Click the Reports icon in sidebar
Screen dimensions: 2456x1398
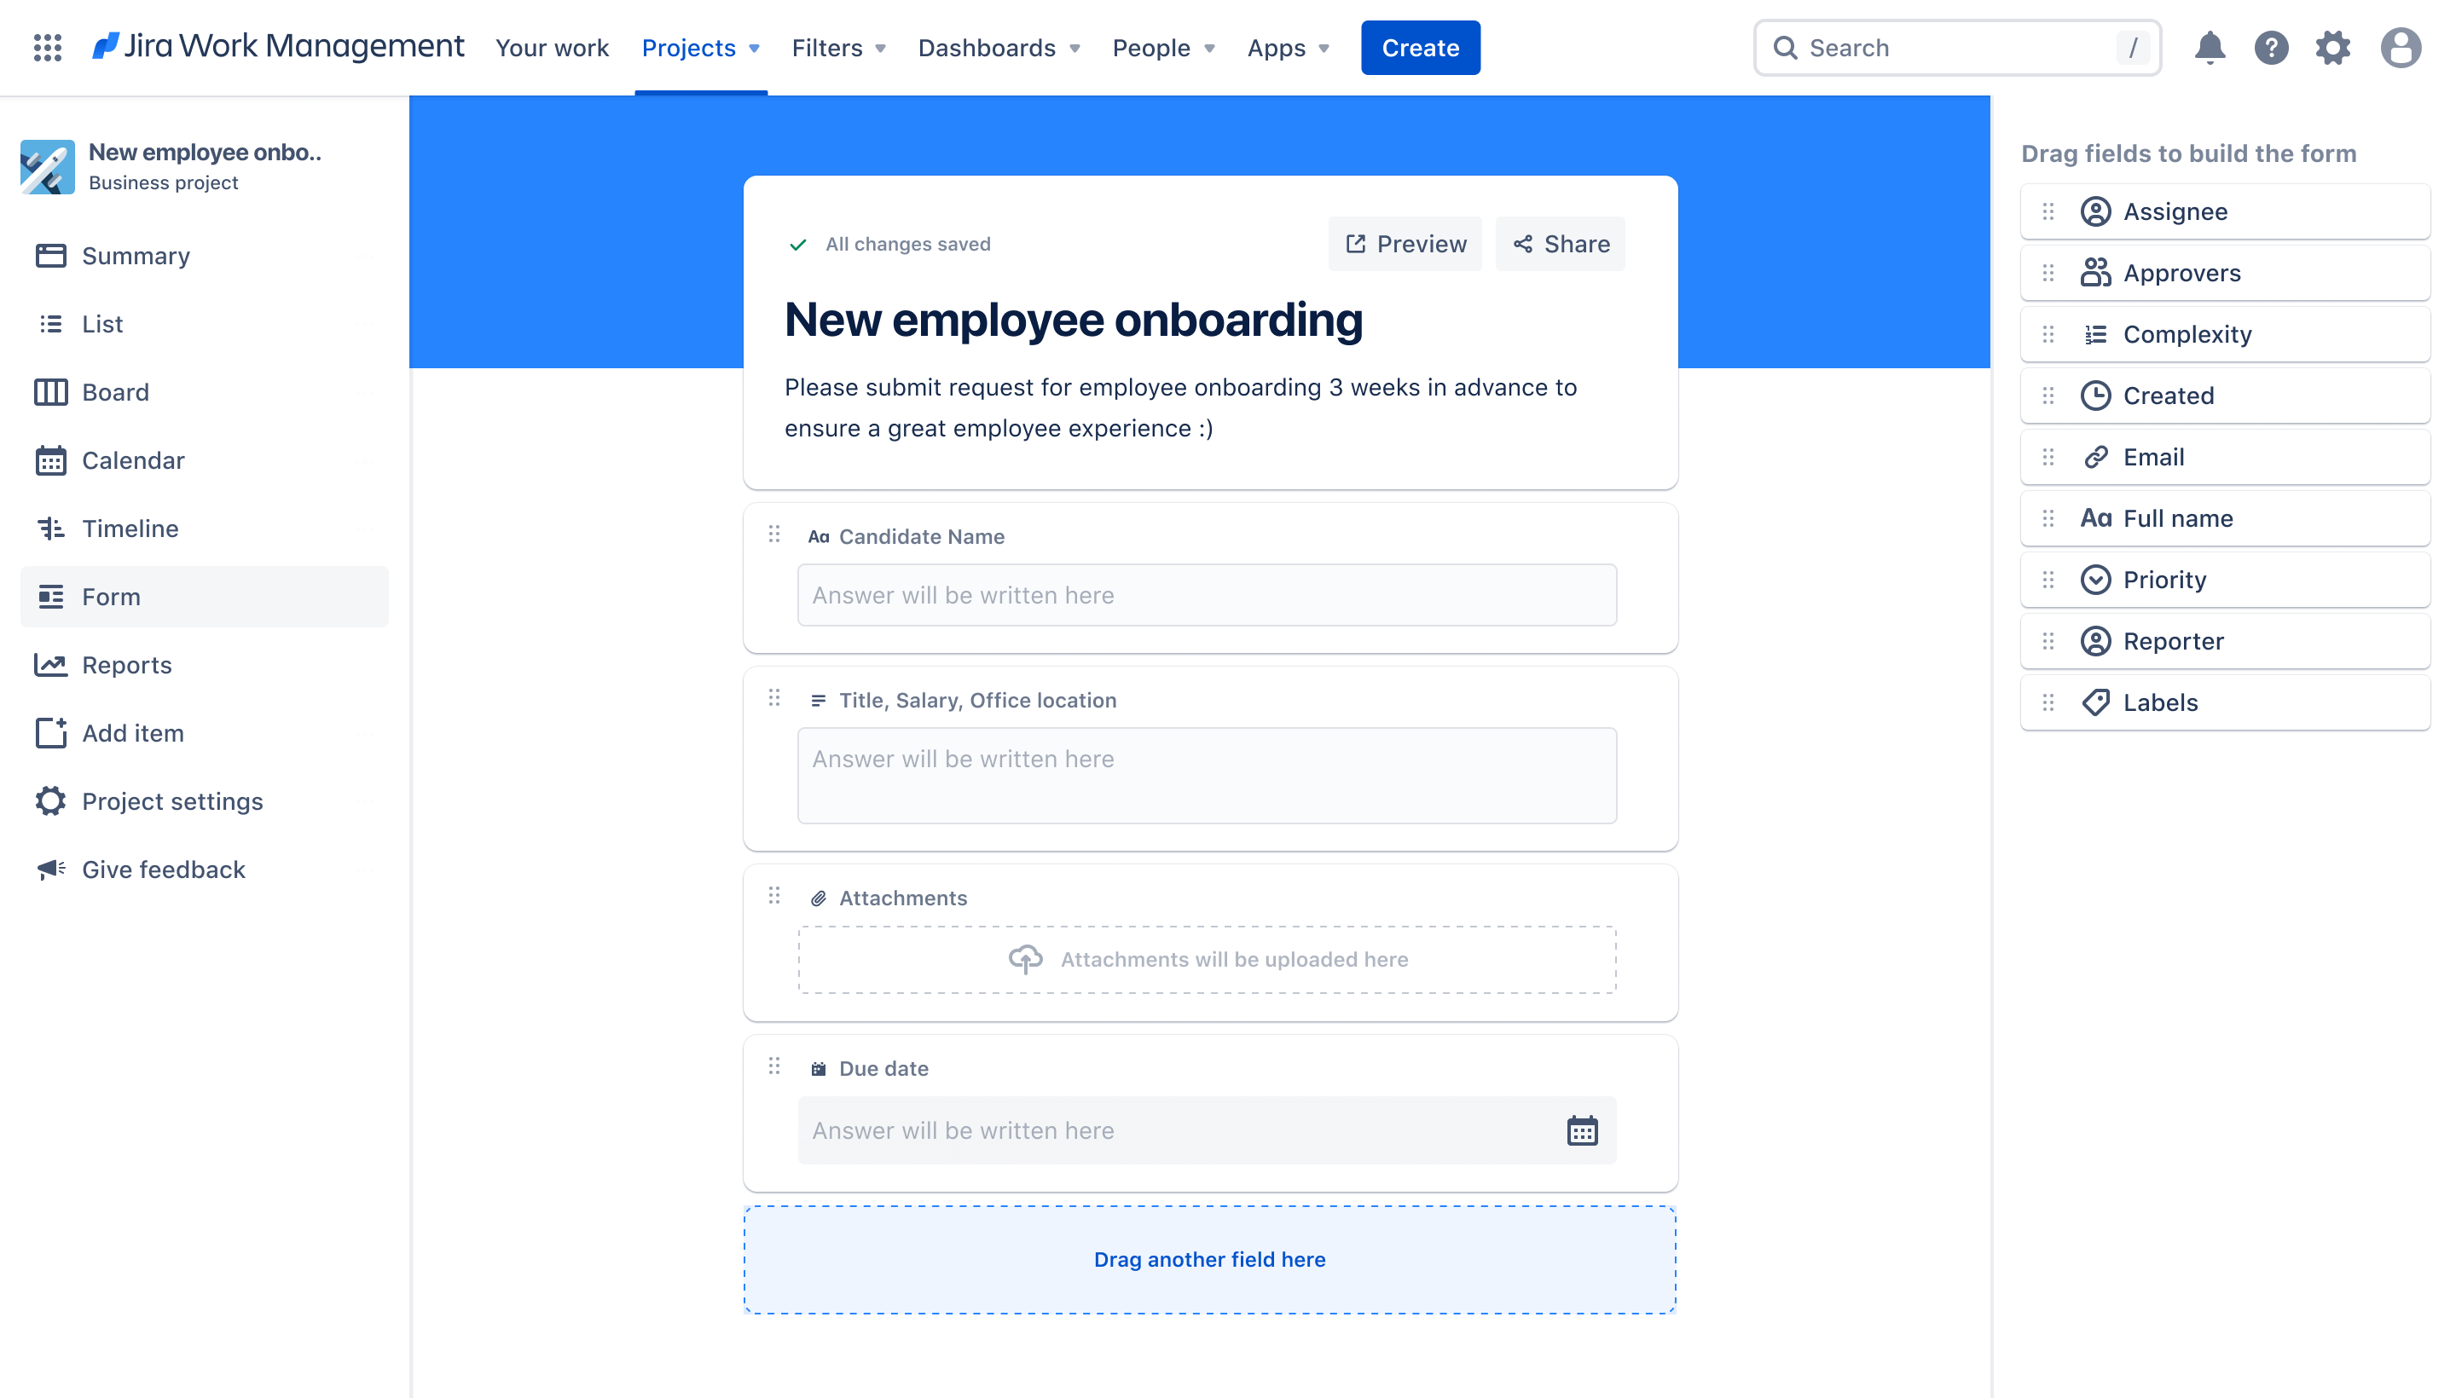click(x=50, y=664)
